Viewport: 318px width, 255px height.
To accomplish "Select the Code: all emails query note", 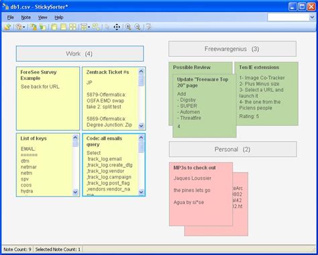I will coord(114,165).
